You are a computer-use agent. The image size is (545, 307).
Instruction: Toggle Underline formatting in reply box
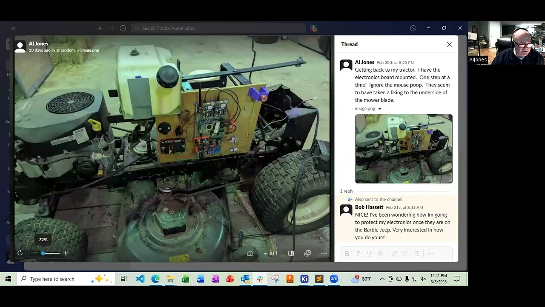tap(369, 254)
